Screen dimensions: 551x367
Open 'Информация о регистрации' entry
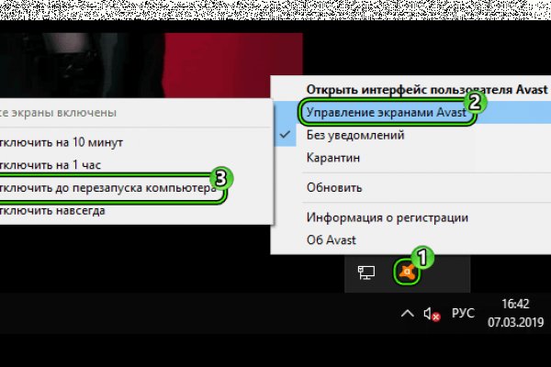[x=387, y=217]
